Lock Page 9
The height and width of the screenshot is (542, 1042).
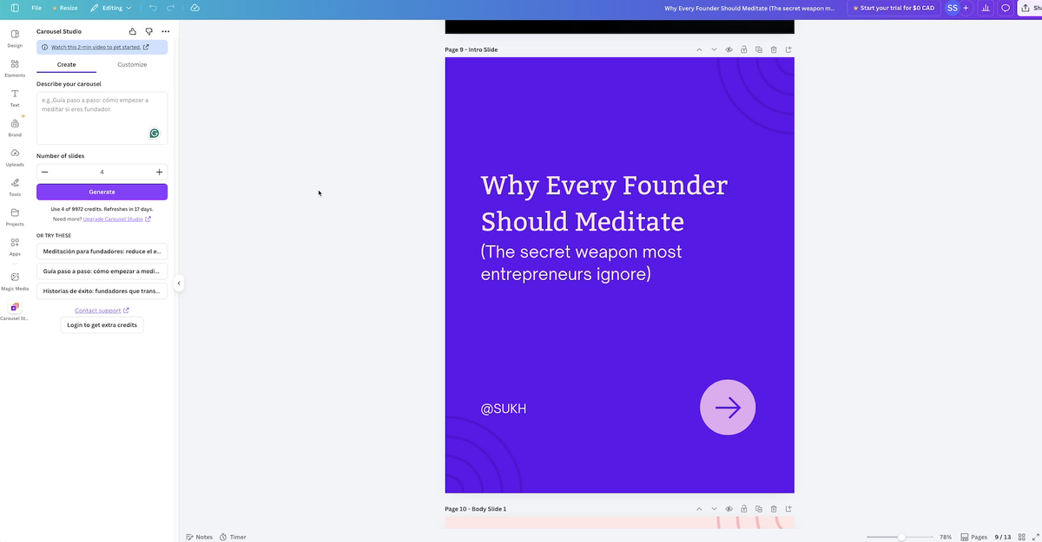[x=743, y=49]
